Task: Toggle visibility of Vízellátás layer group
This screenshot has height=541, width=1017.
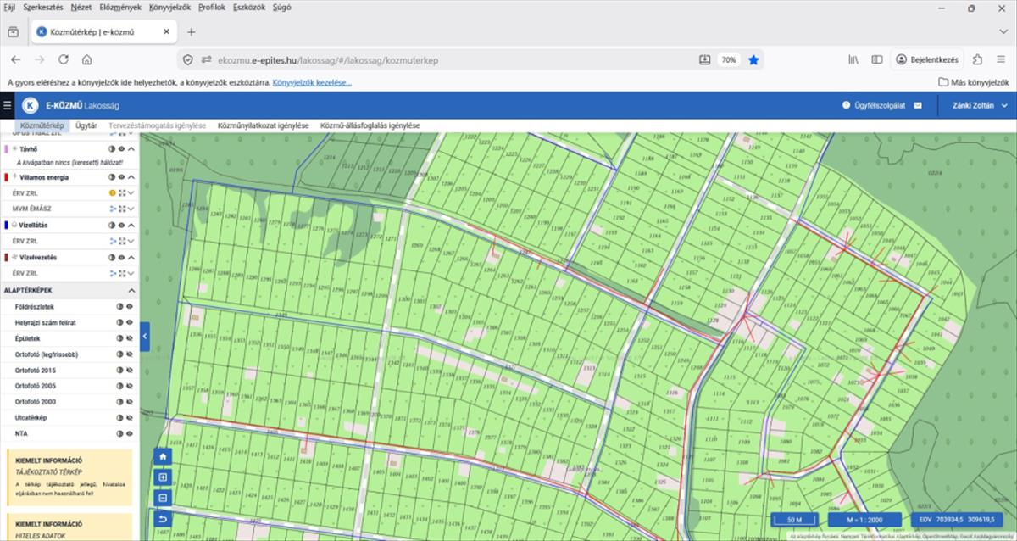Action: coord(121,226)
